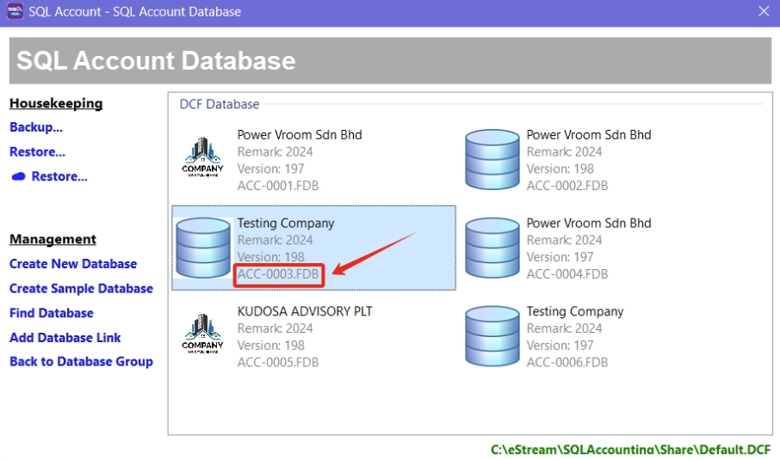Click the database cylinder icon for ACC-0002.FDB
The image size is (780, 460).
pos(492,159)
